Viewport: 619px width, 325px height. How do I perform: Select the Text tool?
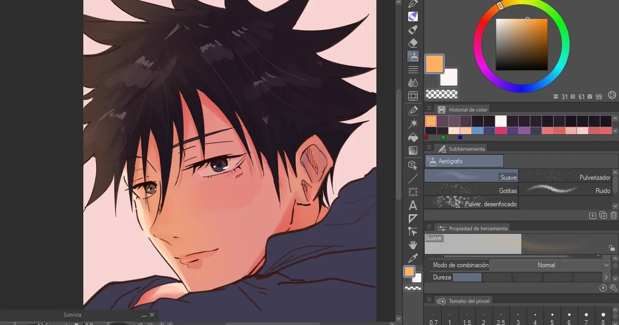click(413, 205)
